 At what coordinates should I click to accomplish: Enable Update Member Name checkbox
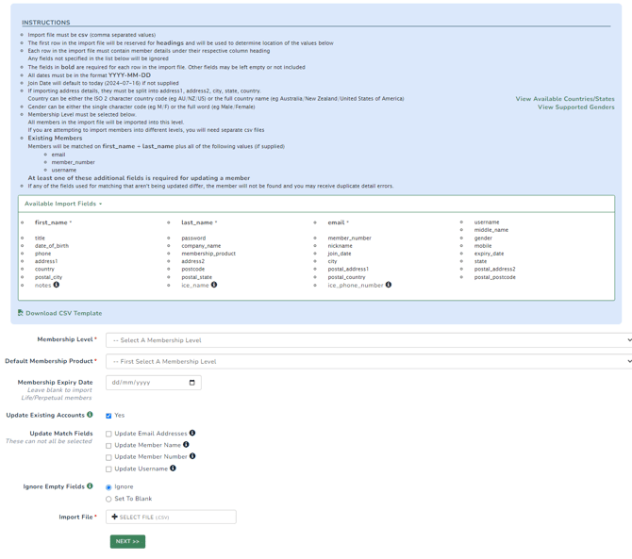[x=108, y=446]
